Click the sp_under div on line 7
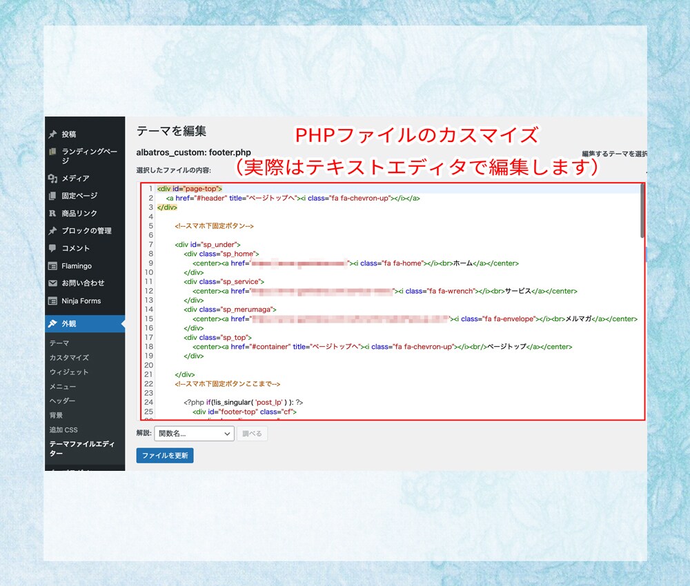 pos(208,245)
